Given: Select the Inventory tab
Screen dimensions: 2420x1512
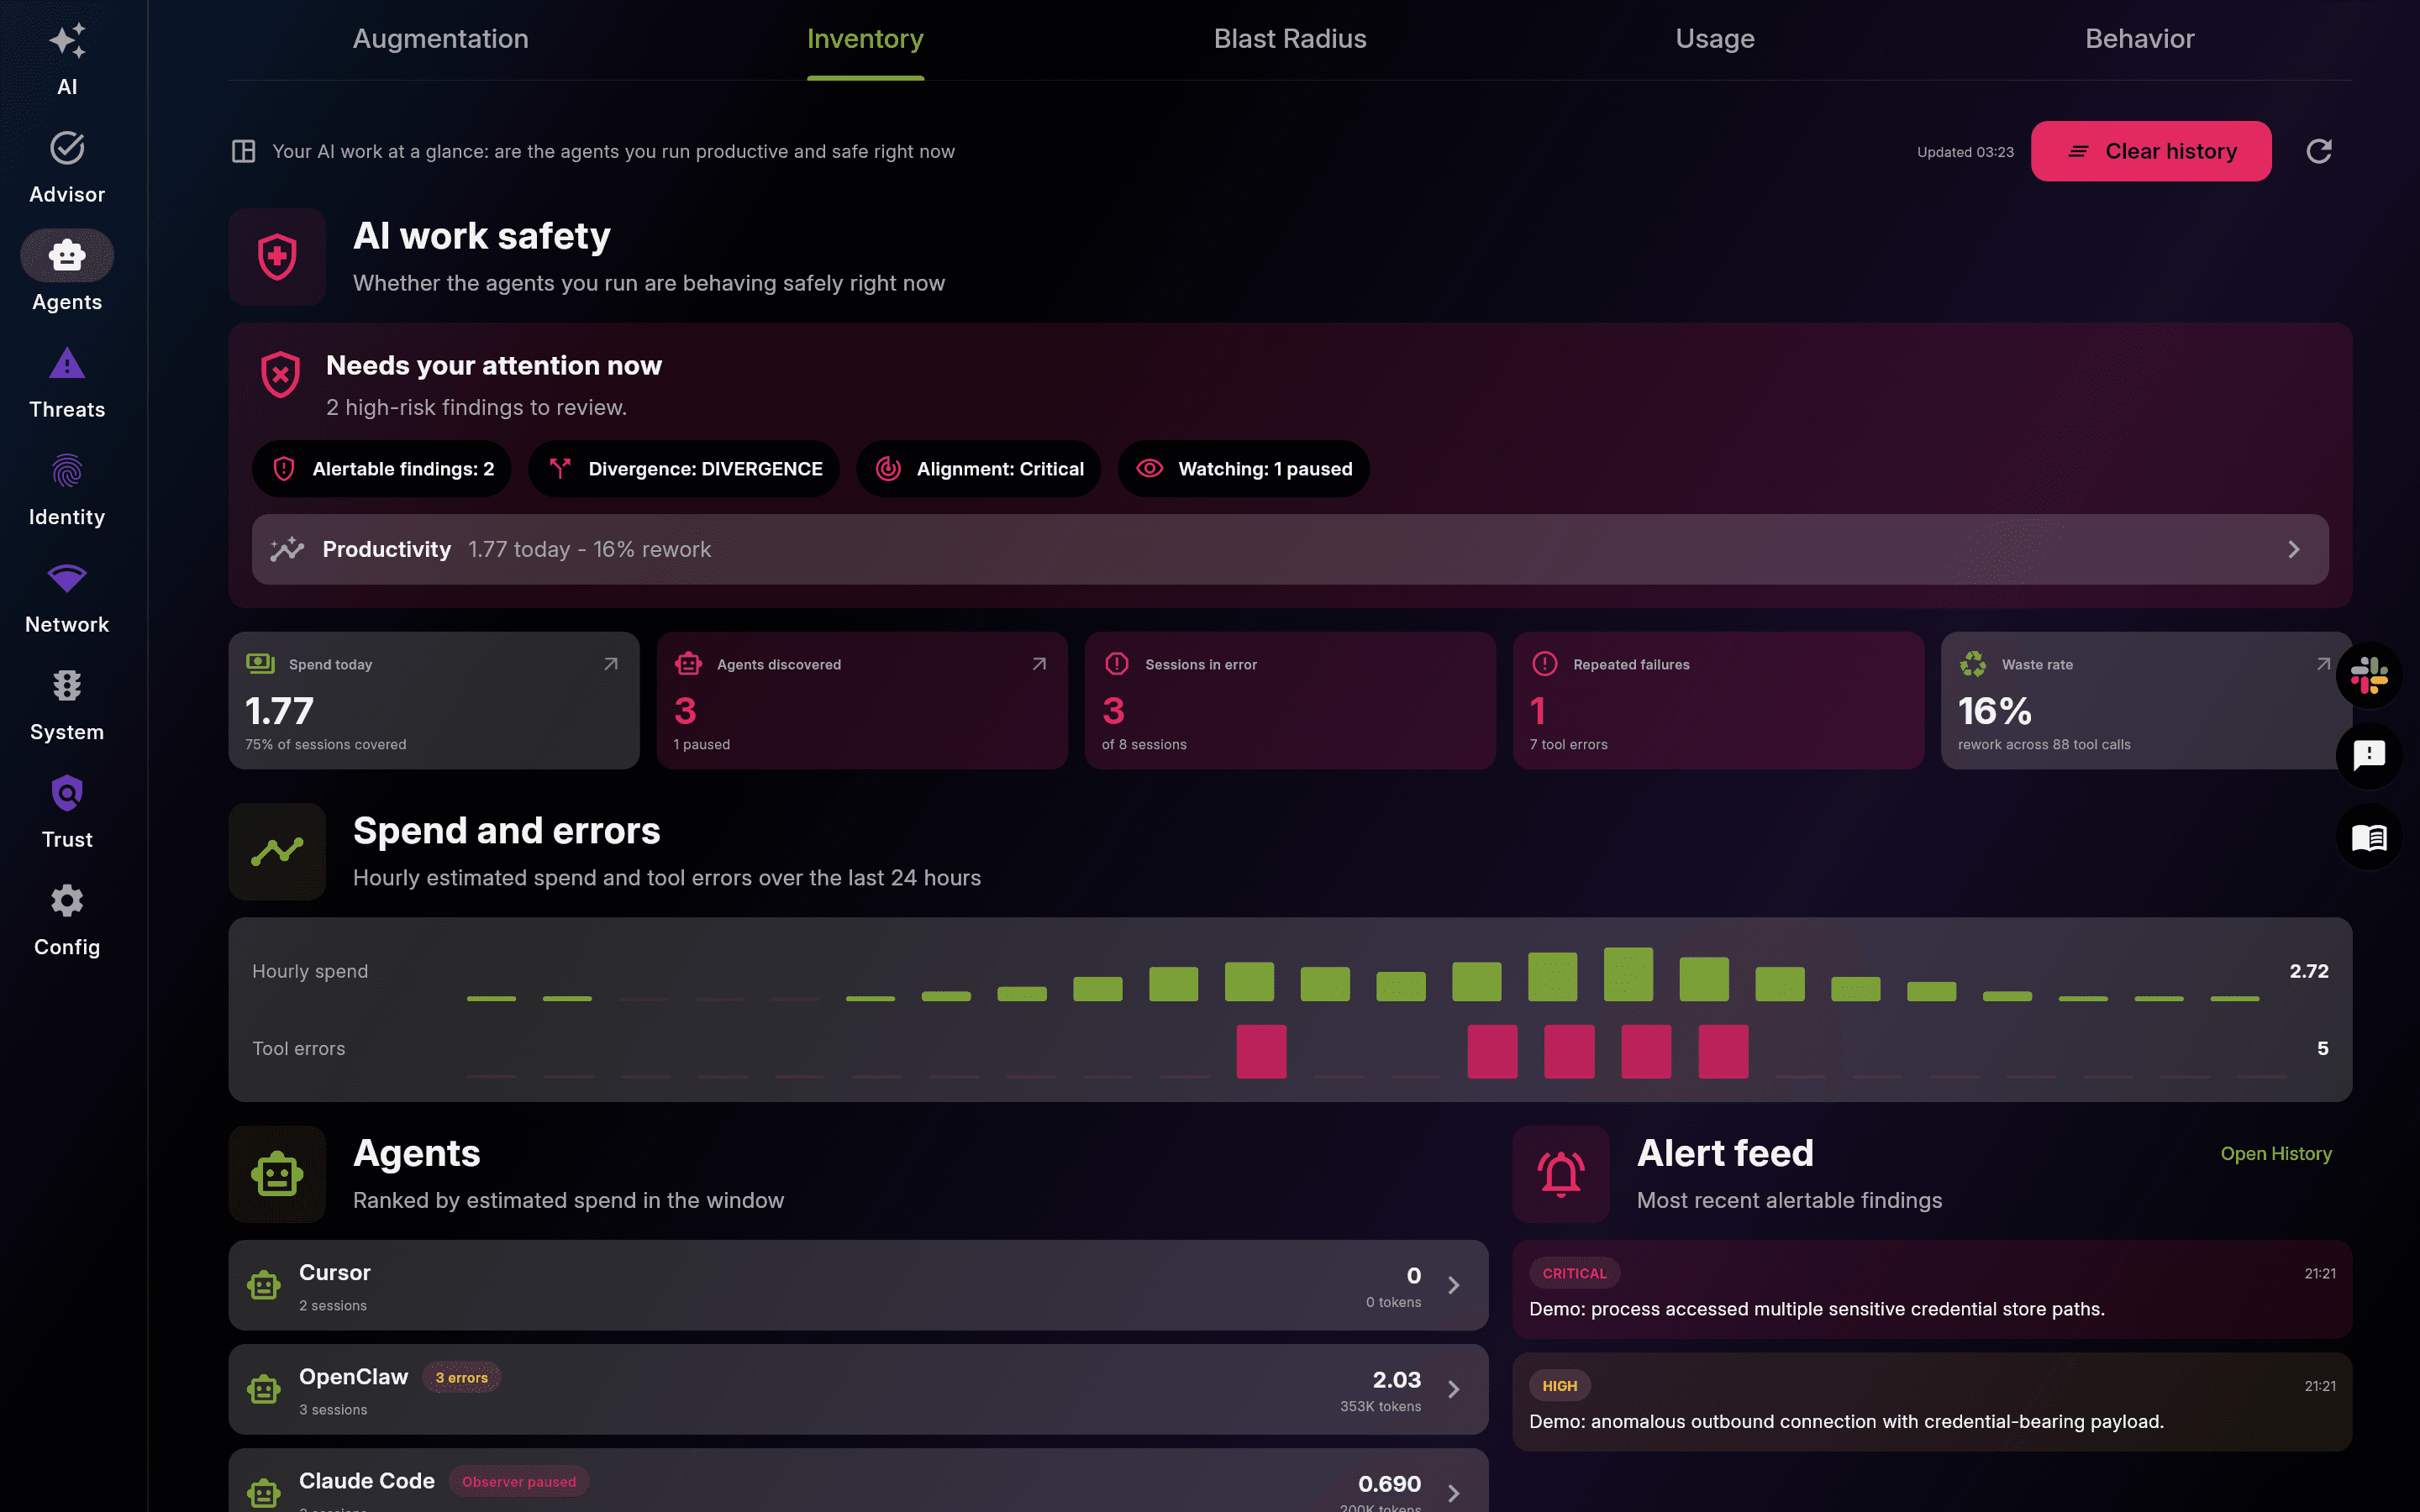Looking at the screenshot, I should coord(865,39).
